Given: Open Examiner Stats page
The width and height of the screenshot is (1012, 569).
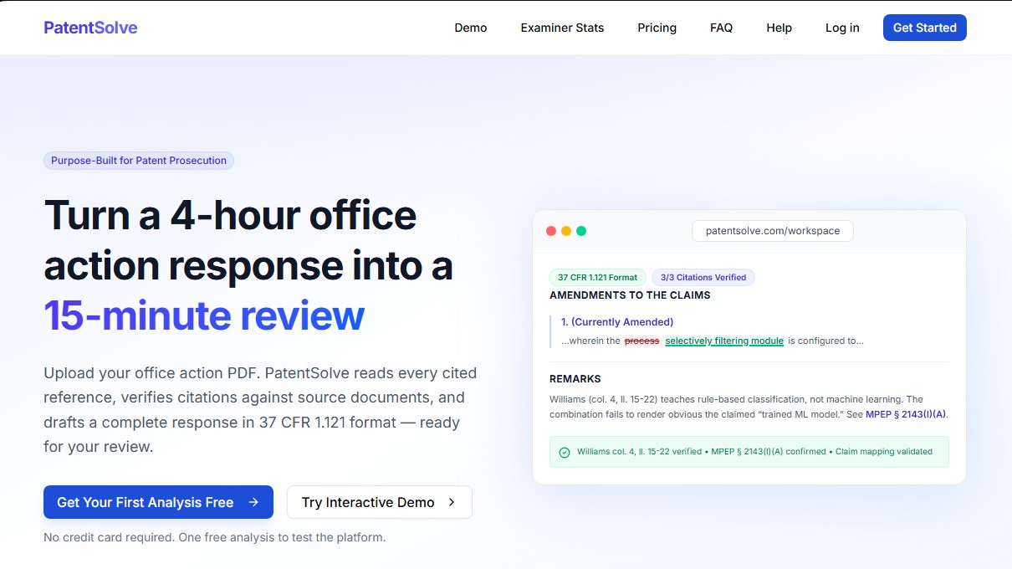Looking at the screenshot, I should pyautogui.click(x=562, y=28).
